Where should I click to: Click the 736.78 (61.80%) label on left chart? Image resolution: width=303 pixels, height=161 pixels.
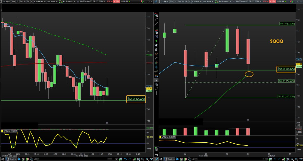tap(137, 99)
